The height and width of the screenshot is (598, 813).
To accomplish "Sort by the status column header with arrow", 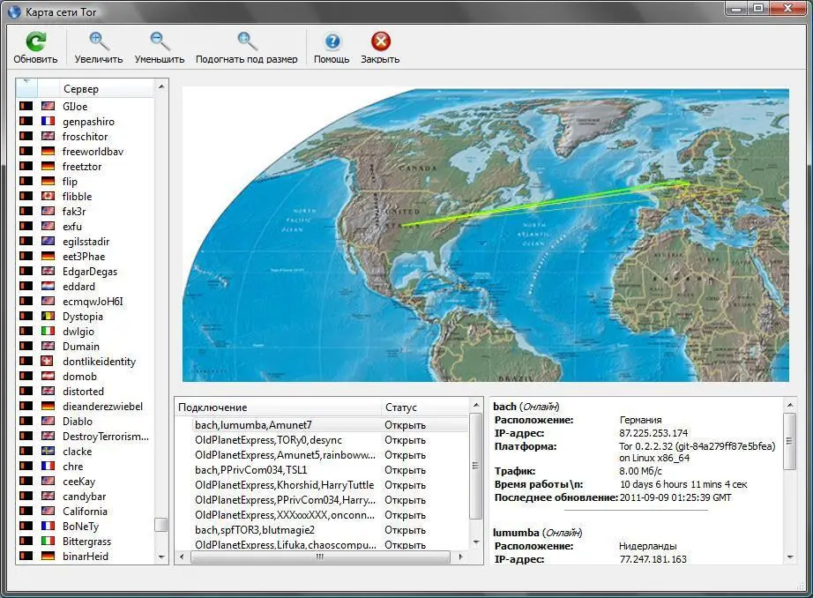I will [26, 89].
